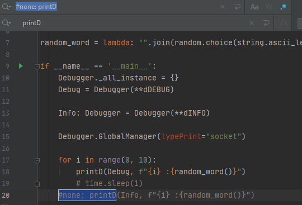The image size is (302, 205).
Task: Clear the find field text
Action: tap(223, 7)
